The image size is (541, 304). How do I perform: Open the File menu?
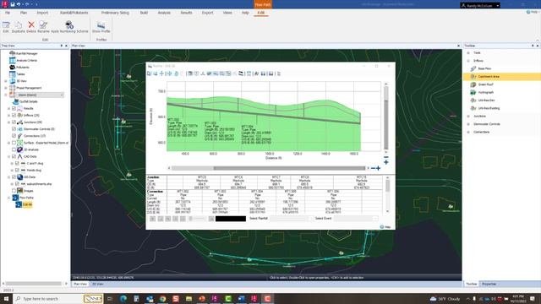(8, 13)
